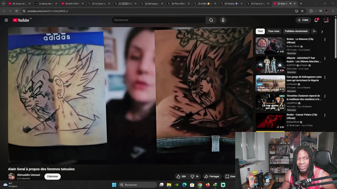Open Windows Start menu
Screen dimensions: 337x189
[114, 185]
